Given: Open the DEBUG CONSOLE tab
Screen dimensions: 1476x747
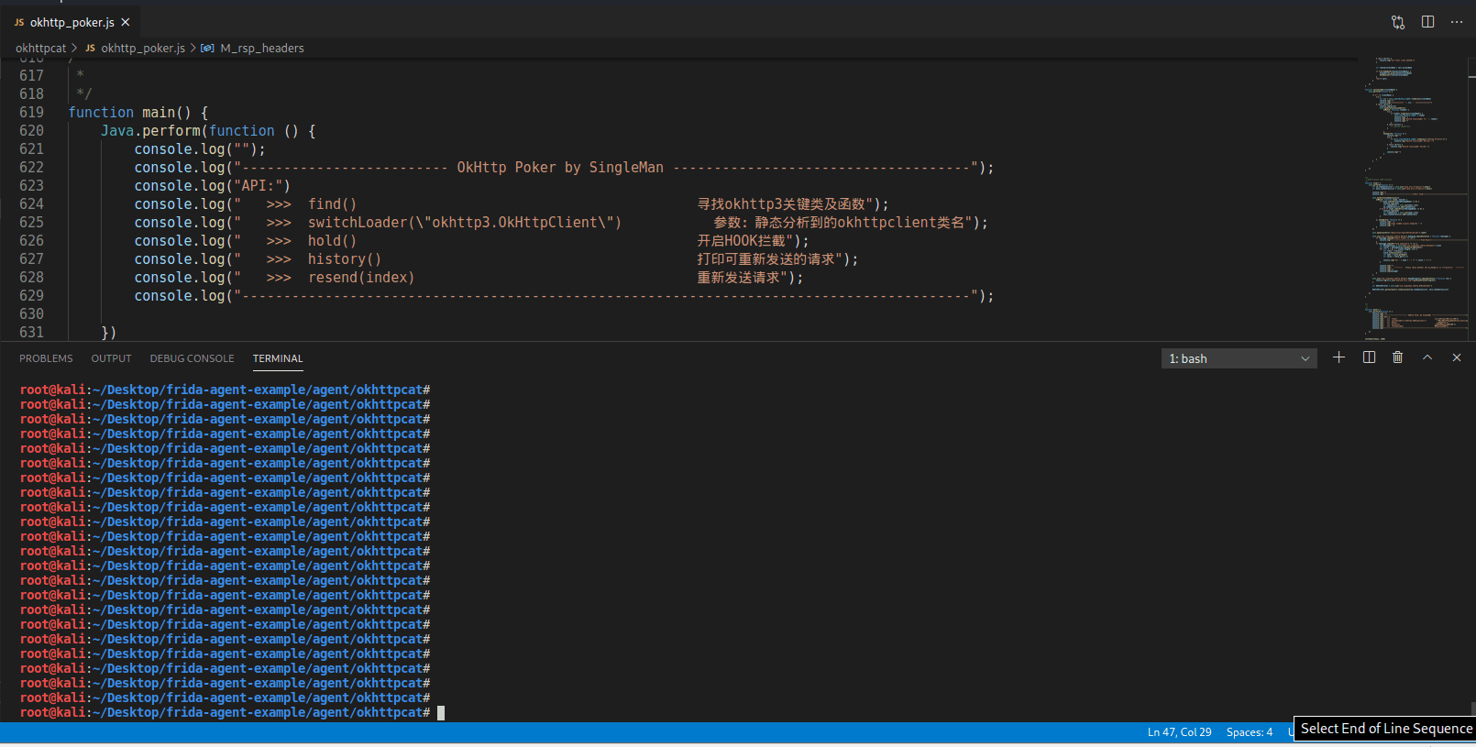Looking at the screenshot, I should click(192, 358).
